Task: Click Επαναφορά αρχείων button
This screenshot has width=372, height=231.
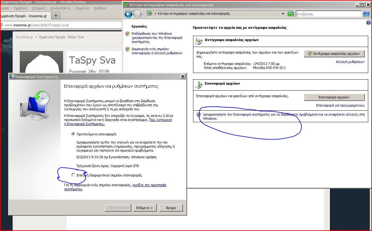Action: (334, 97)
